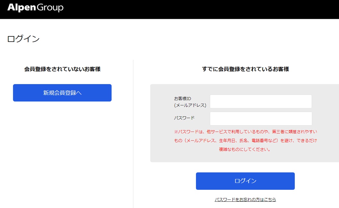Open 新規会員登録へ registration button

tap(62, 93)
